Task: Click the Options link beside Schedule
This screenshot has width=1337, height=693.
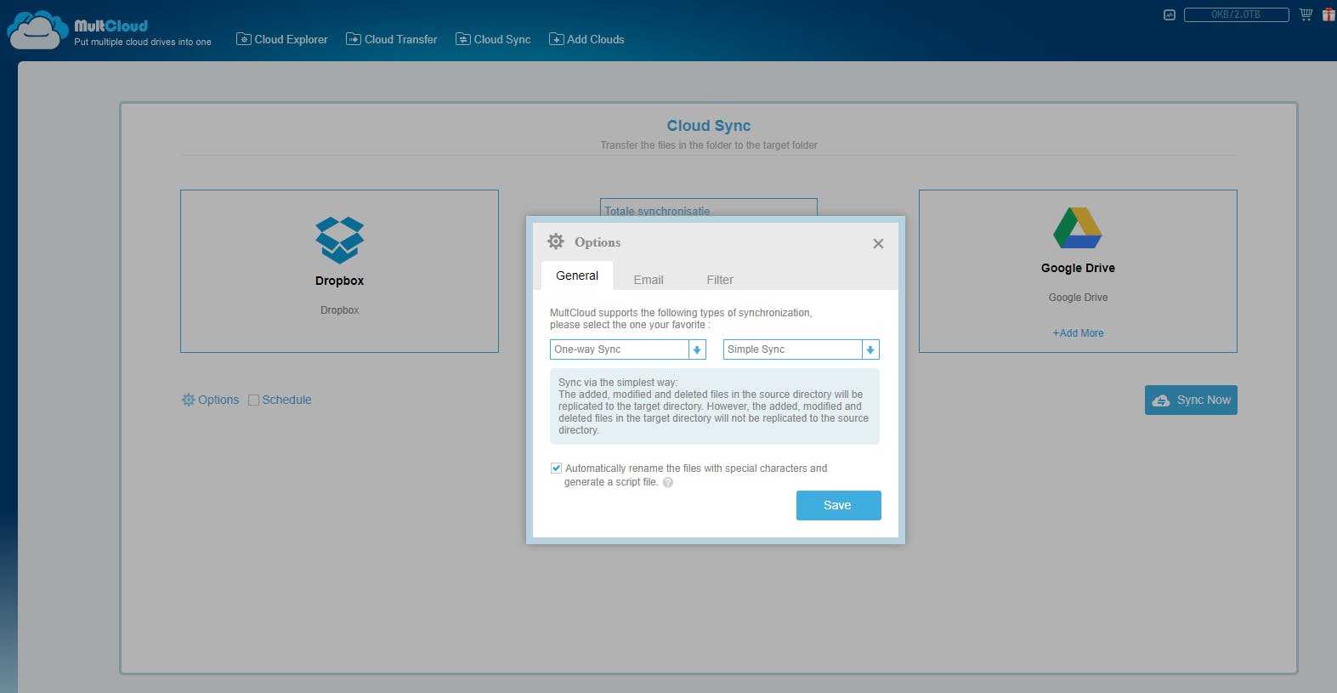Action: [210, 400]
